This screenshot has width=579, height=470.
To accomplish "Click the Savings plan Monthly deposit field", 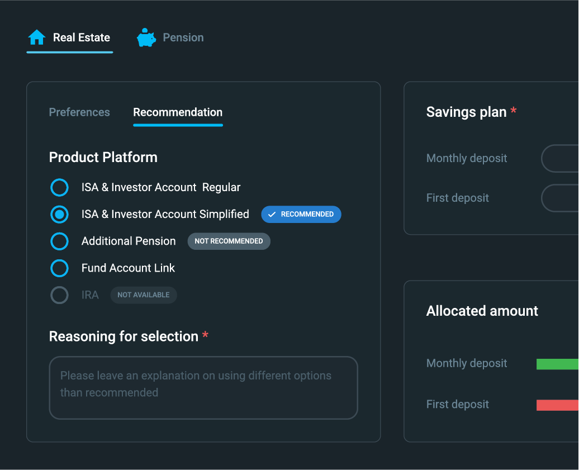I will [560, 158].
